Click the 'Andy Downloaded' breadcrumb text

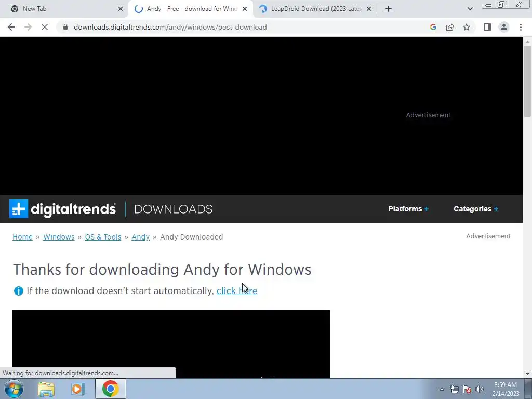click(191, 237)
